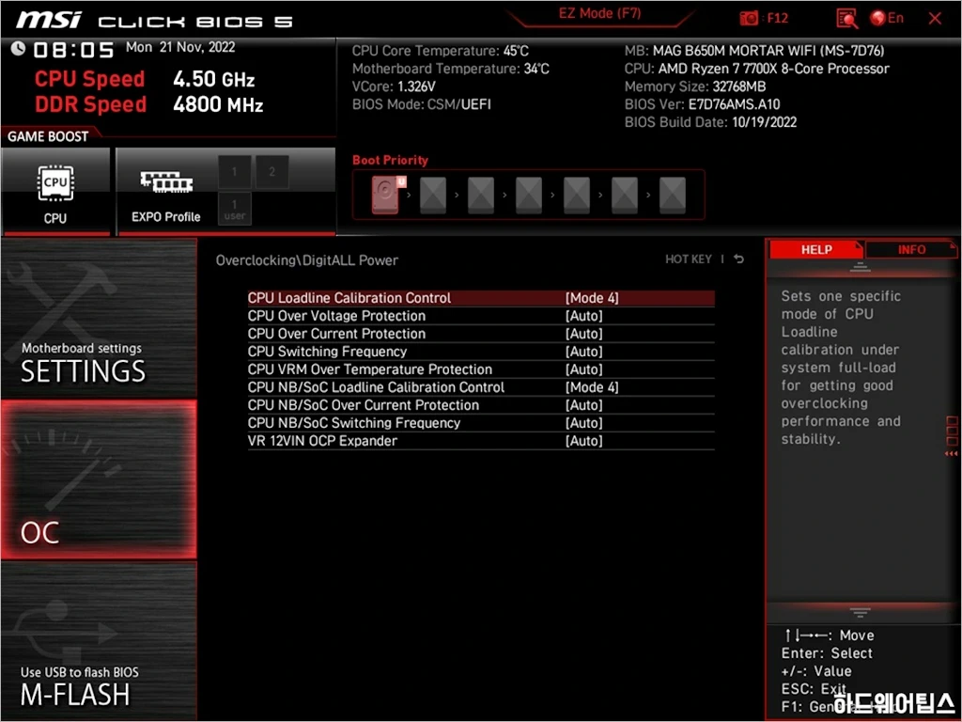Open the M-FLASH BIOS update section

[99, 640]
